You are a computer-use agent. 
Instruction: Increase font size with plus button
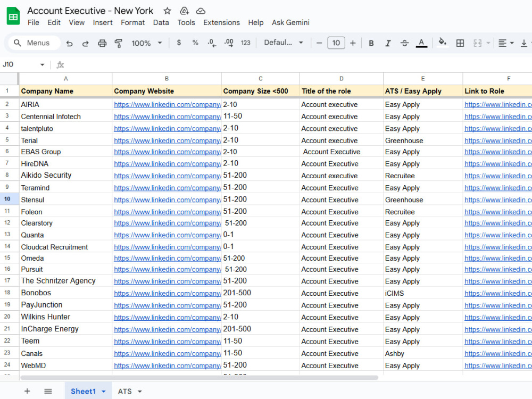pyautogui.click(x=353, y=43)
